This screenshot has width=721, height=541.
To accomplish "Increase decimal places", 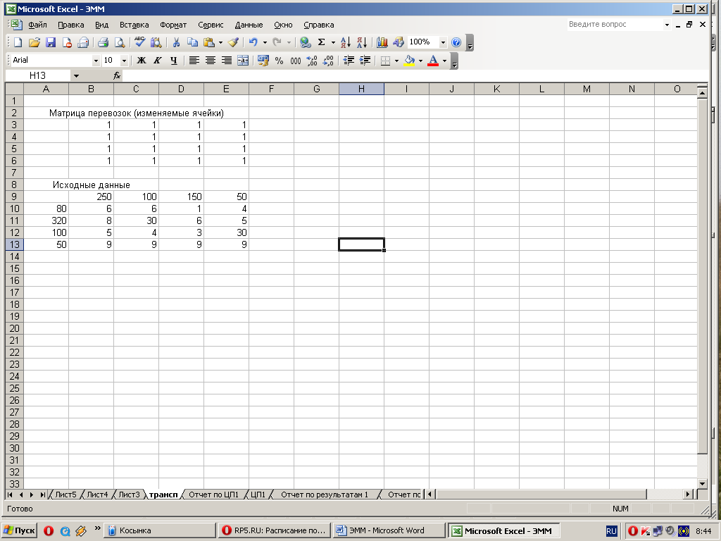I will [x=312, y=61].
